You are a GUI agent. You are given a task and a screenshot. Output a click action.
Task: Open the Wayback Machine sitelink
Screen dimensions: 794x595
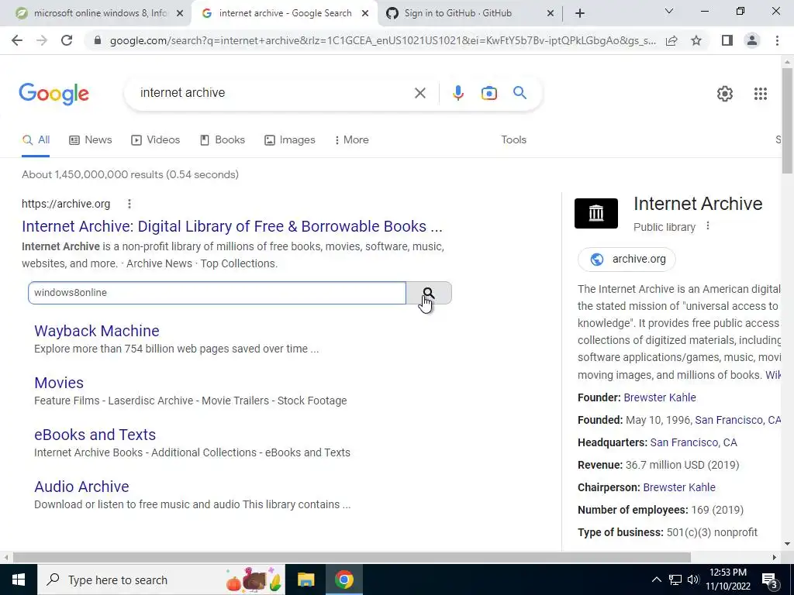tap(97, 331)
